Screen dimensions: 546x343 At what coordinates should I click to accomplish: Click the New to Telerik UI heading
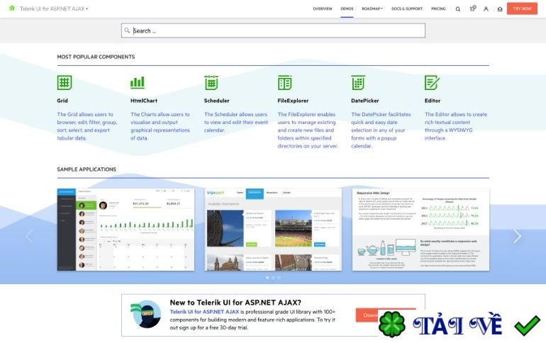235,303
